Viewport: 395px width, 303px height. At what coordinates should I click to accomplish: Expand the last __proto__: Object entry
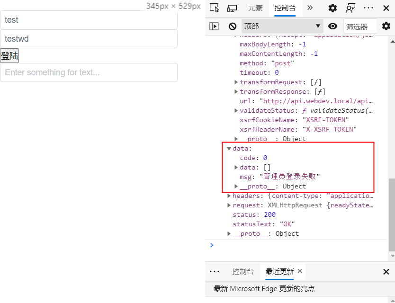[229, 233]
